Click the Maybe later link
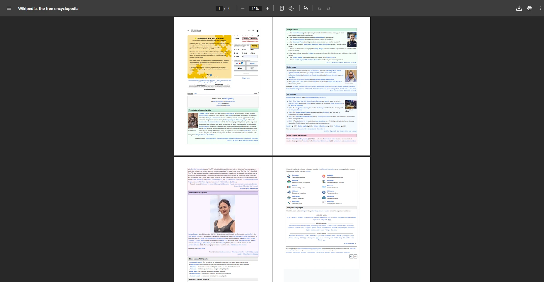Image resolution: width=544 pixels, height=282 pixels. (246, 78)
